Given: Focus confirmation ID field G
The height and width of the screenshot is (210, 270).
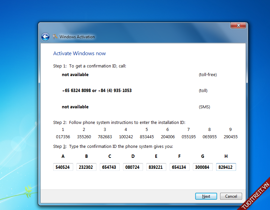Looking at the screenshot, I should click(x=202, y=167).
